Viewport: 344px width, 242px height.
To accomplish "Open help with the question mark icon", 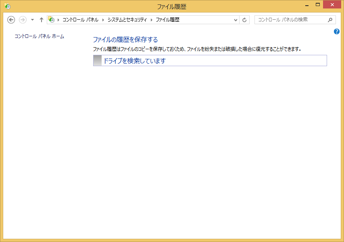I will tap(337, 31).
